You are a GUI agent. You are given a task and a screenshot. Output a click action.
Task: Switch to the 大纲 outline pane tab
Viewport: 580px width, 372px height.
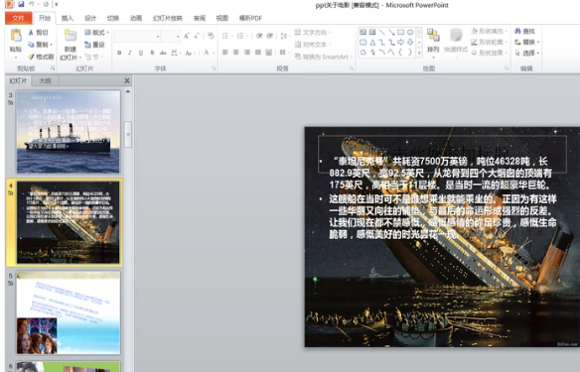tap(45, 80)
